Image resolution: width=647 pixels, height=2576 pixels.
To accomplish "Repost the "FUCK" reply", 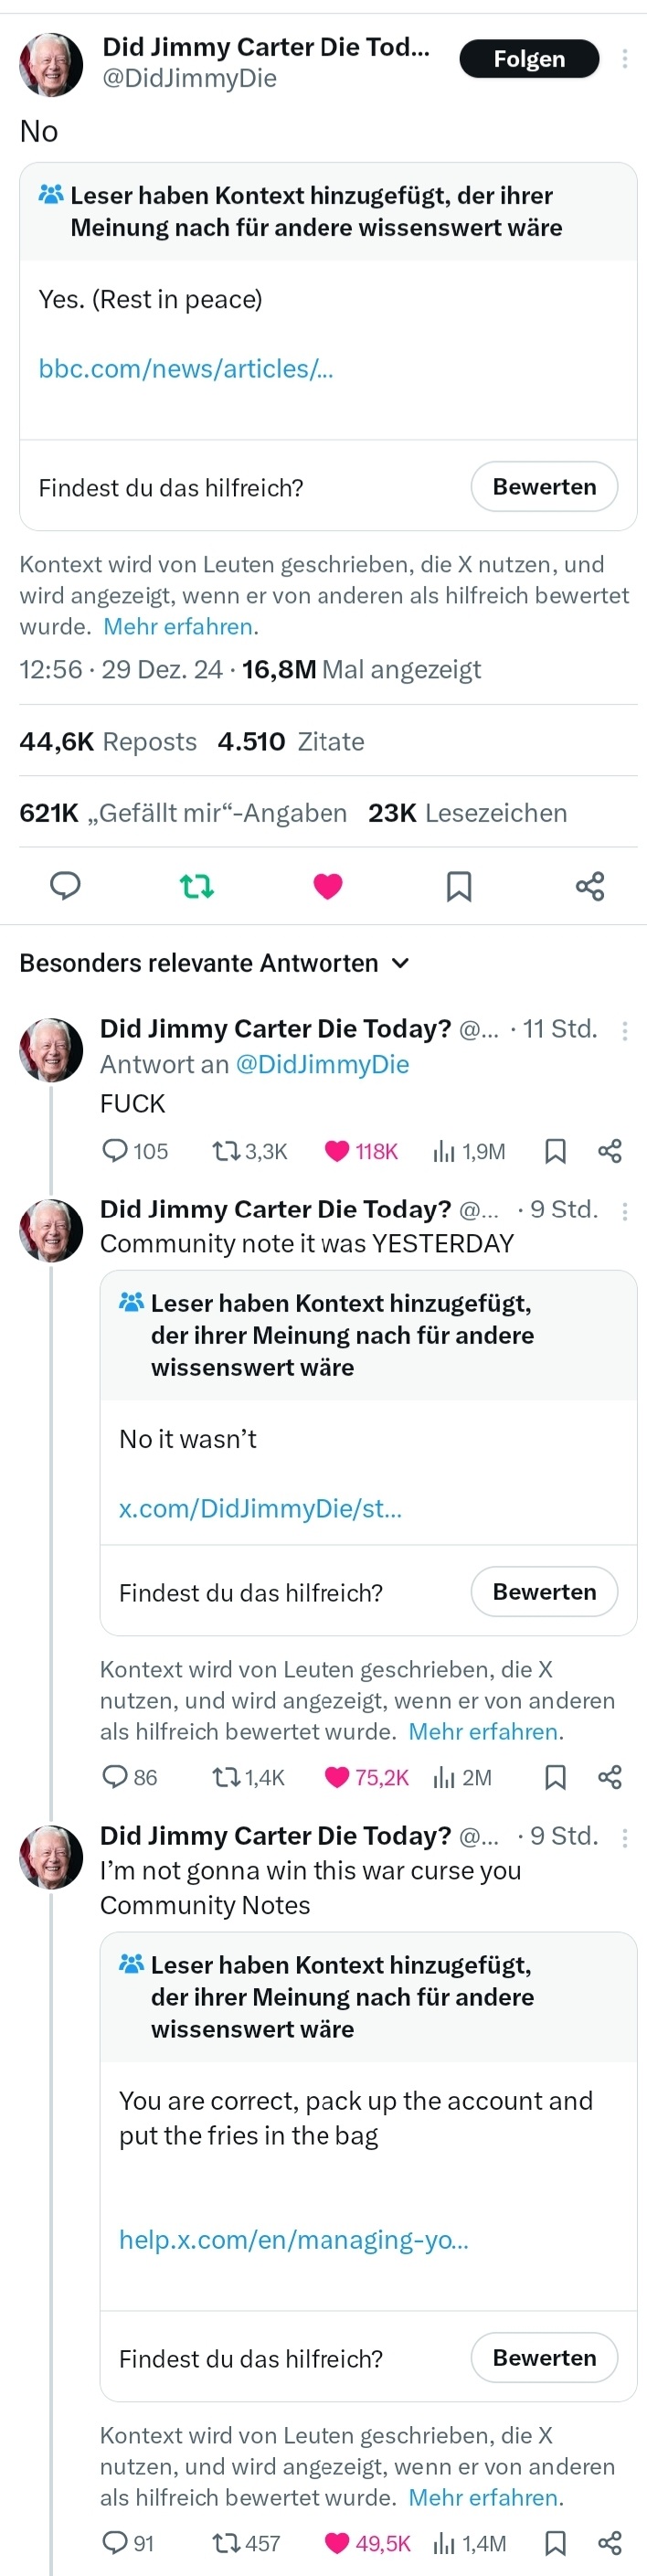I will pos(225,1151).
